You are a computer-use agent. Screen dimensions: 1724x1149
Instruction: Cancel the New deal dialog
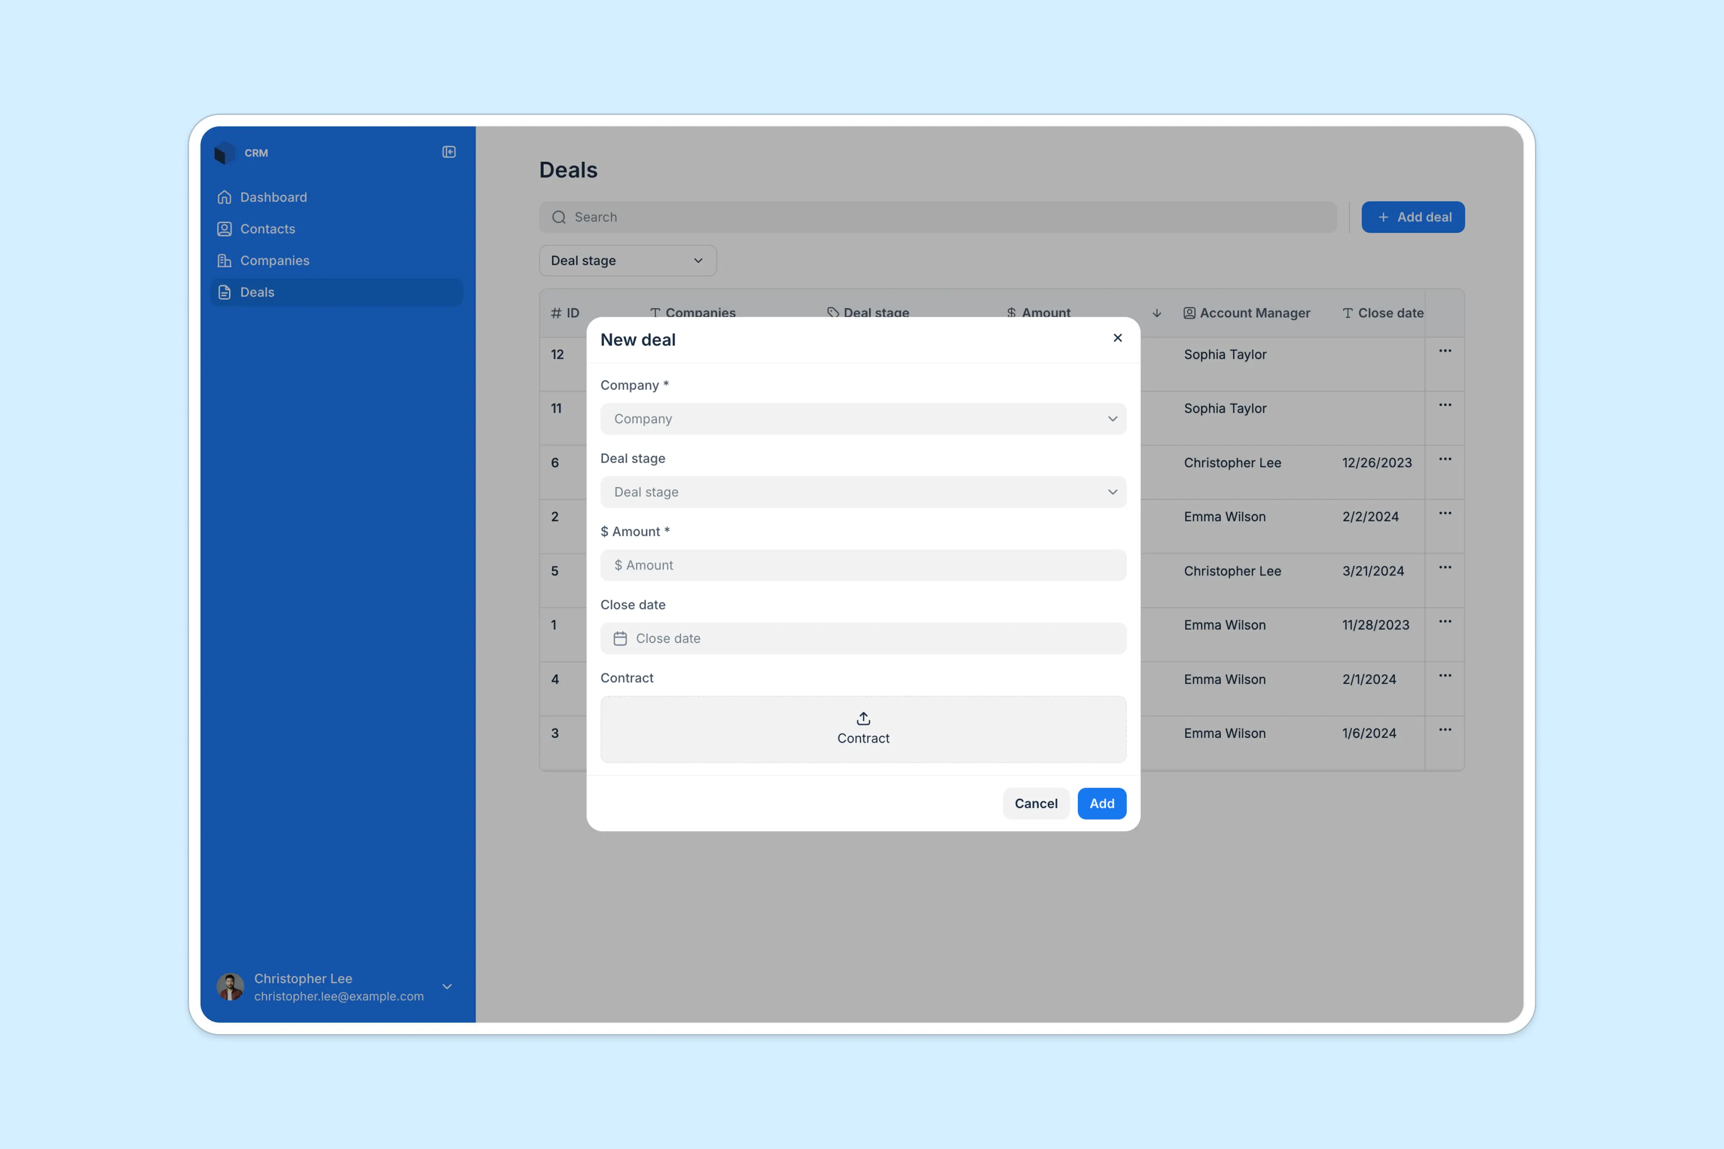coord(1036,803)
